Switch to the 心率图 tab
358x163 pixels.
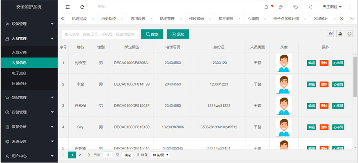tap(253, 19)
